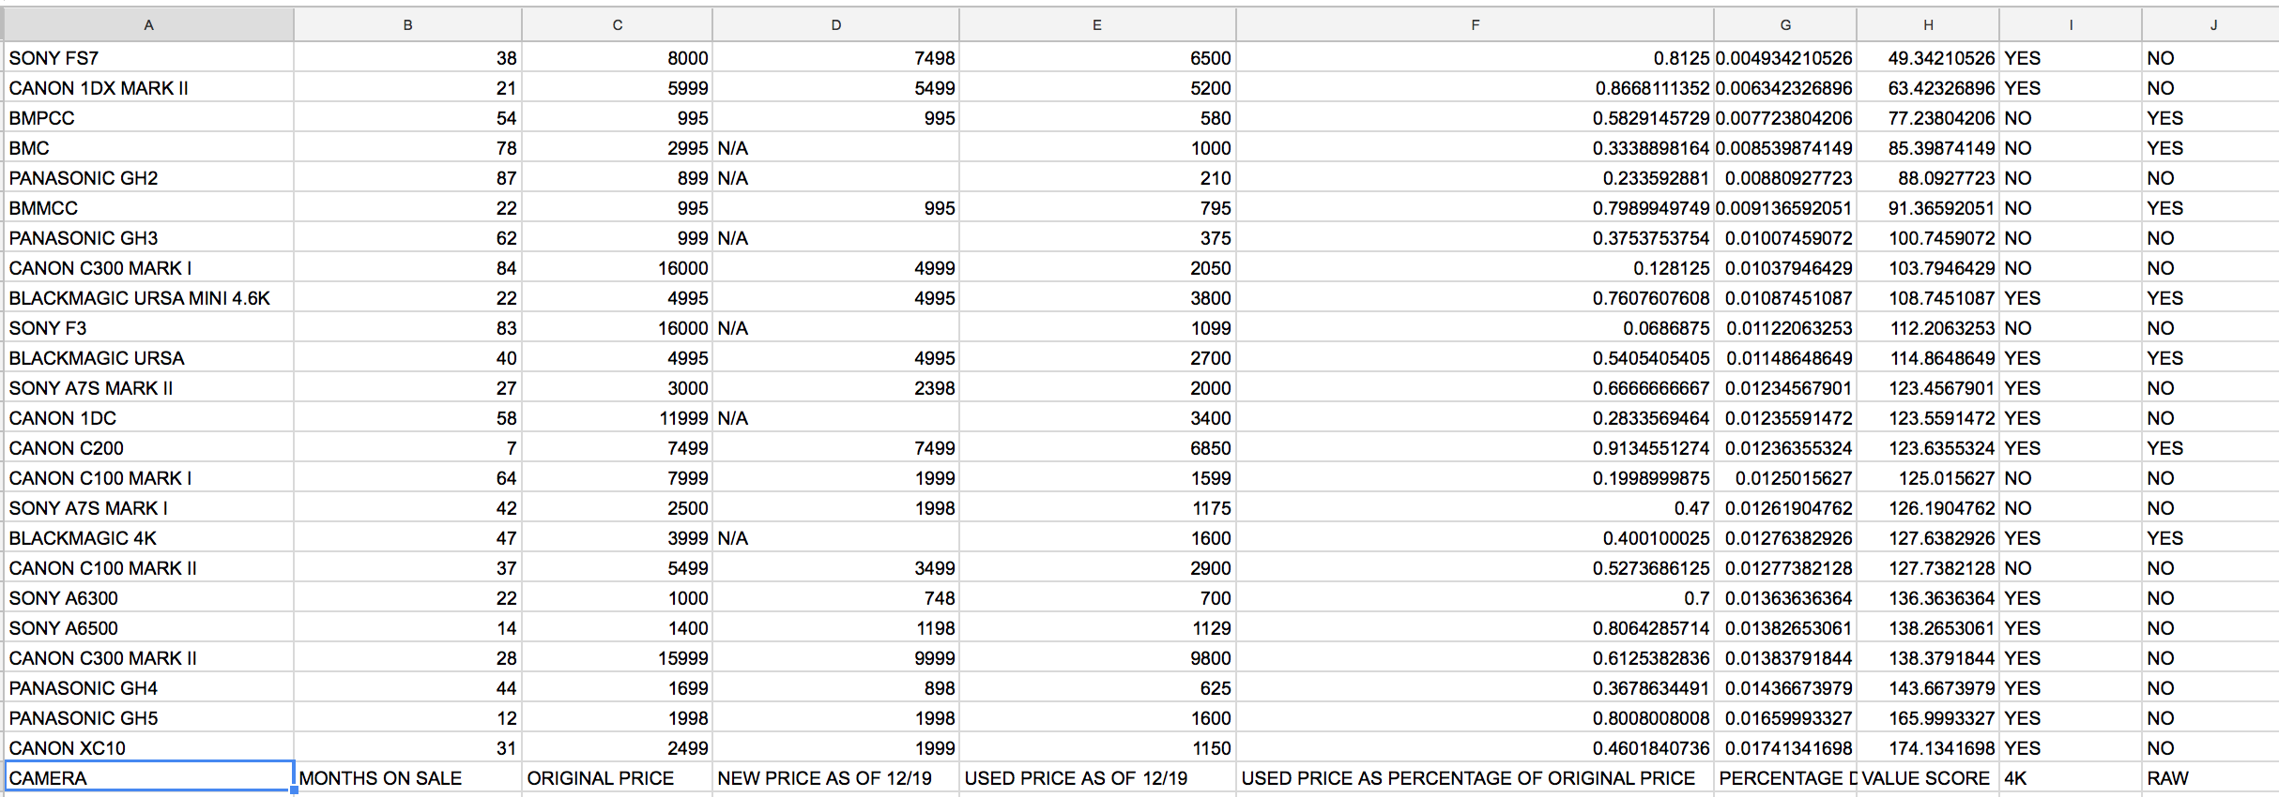Click the VALUE SCORE label cell
The width and height of the screenshot is (2279, 797).
[x=1928, y=778]
